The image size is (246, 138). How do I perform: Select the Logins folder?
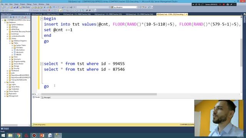pos(13,84)
